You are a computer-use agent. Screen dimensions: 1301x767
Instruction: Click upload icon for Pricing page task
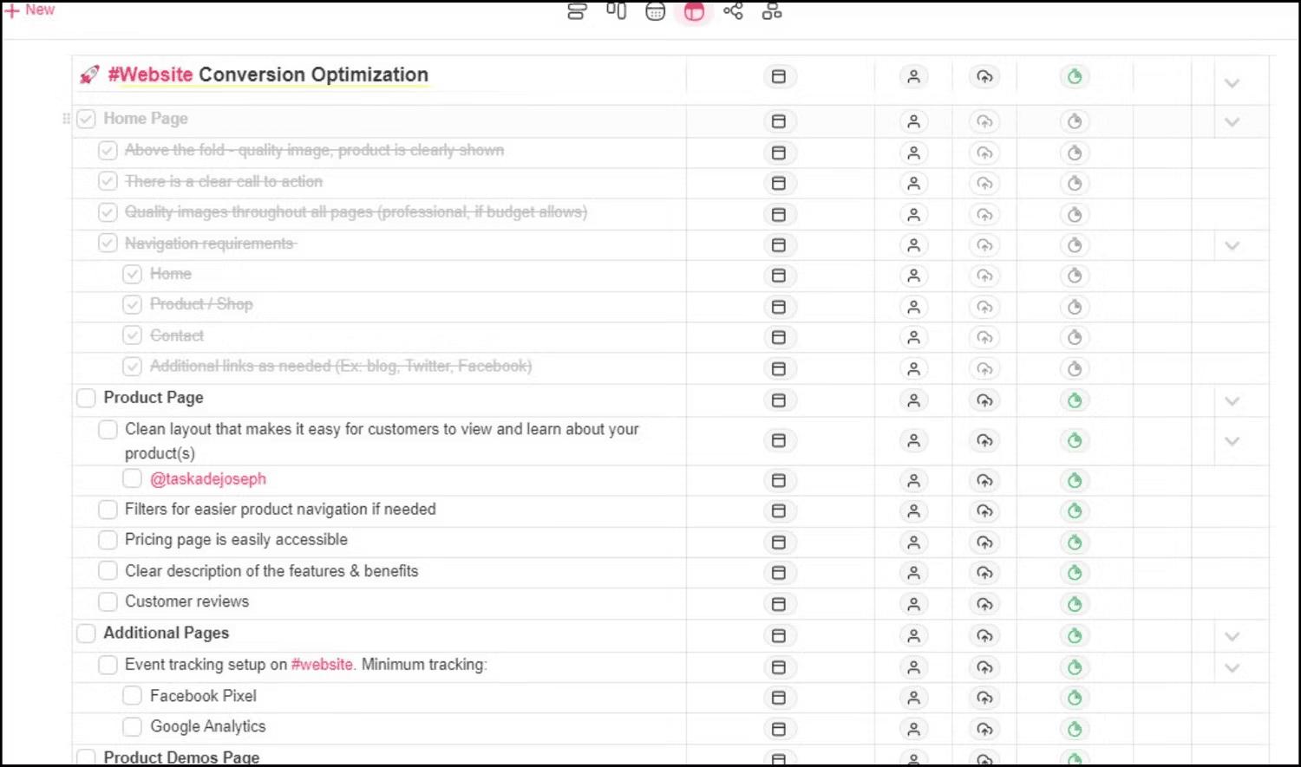pyautogui.click(x=984, y=543)
